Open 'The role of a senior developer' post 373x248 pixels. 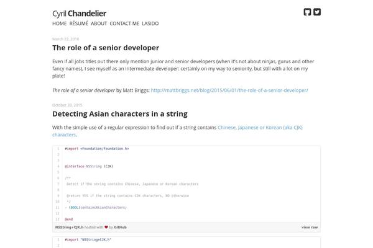point(106,48)
